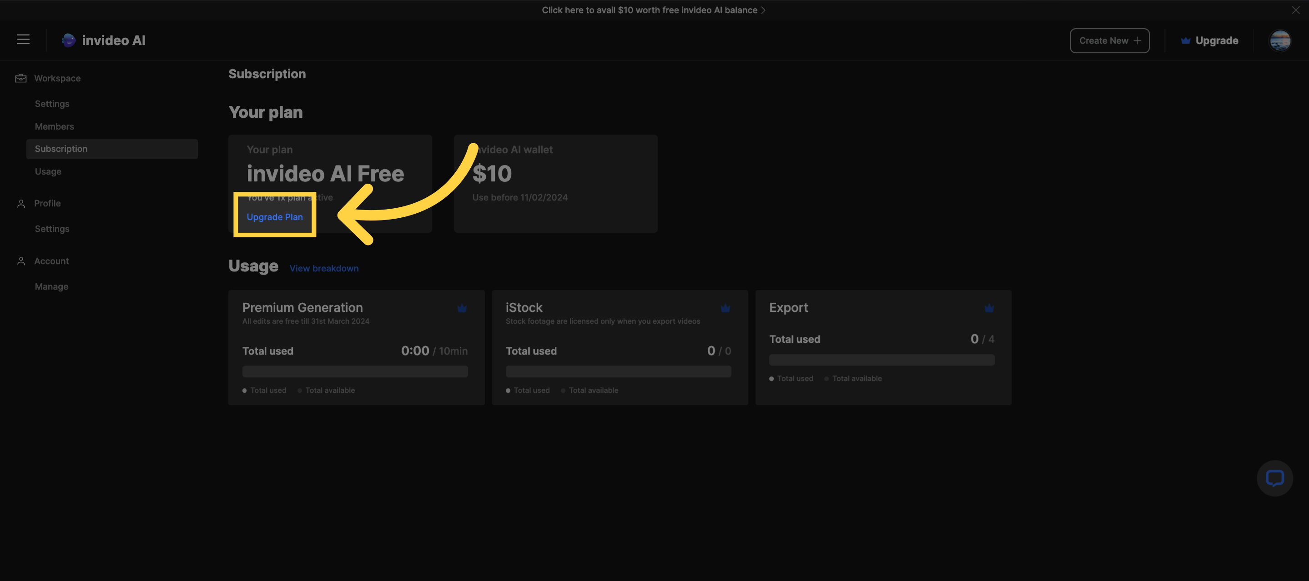Click iStock stock footage license note
The height and width of the screenshot is (581, 1309).
[x=603, y=321]
